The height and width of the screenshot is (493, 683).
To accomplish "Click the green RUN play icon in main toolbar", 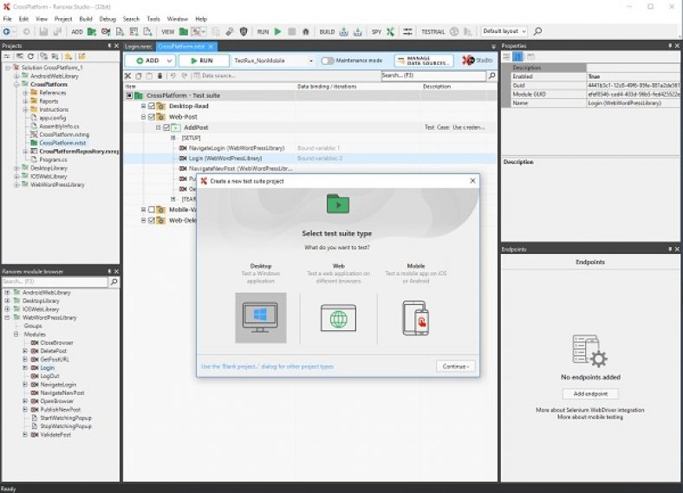I will point(277,31).
